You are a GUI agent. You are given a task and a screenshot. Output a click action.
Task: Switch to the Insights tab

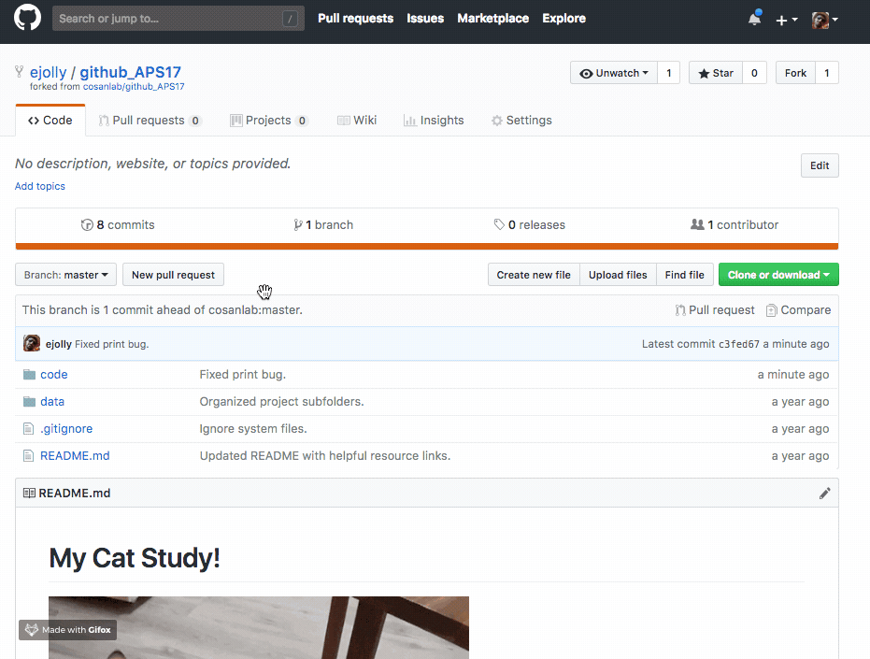click(434, 120)
